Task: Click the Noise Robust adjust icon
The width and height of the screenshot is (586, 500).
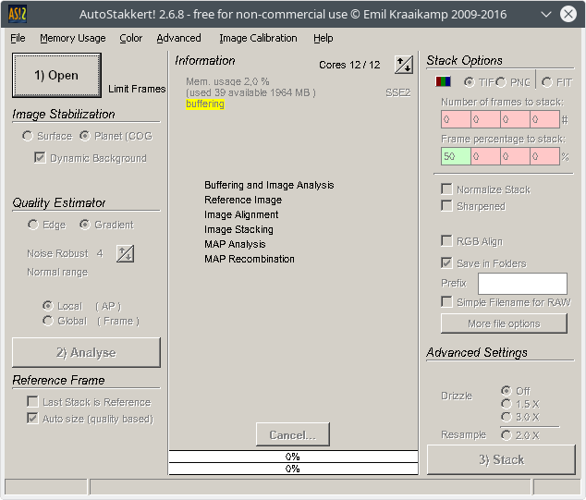Action: click(x=125, y=254)
